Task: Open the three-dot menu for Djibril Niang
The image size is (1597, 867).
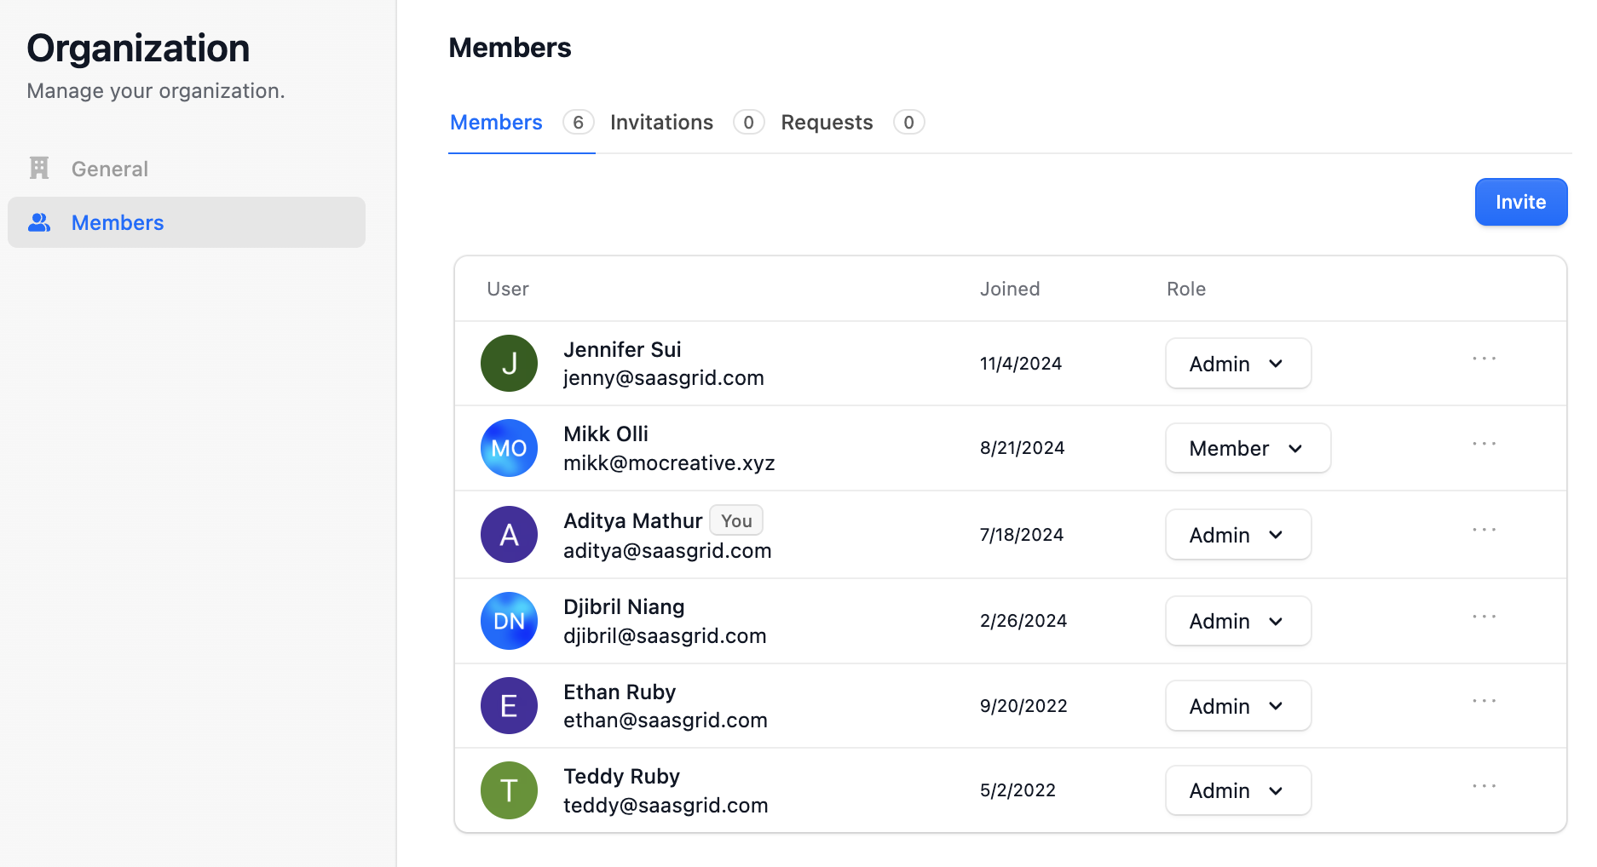Action: point(1484,617)
